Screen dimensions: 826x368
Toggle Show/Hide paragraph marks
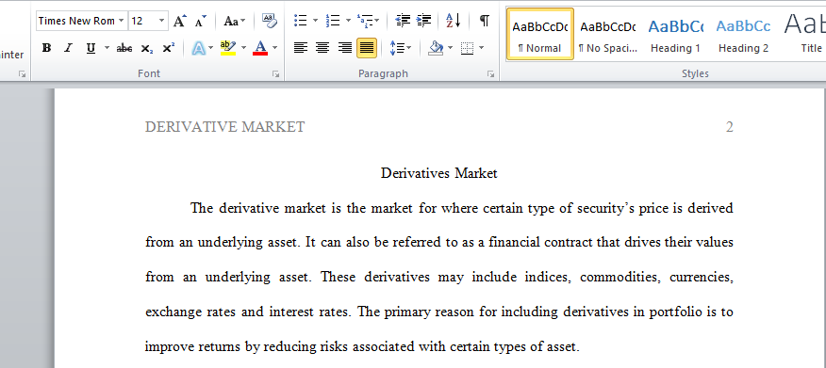coord(485,21)
